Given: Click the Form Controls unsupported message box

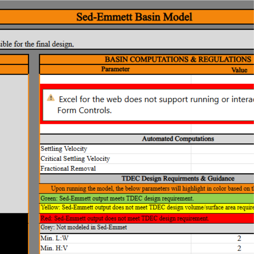Looking at the screenshot, I should pyautogui.click(x=148, y=105).
